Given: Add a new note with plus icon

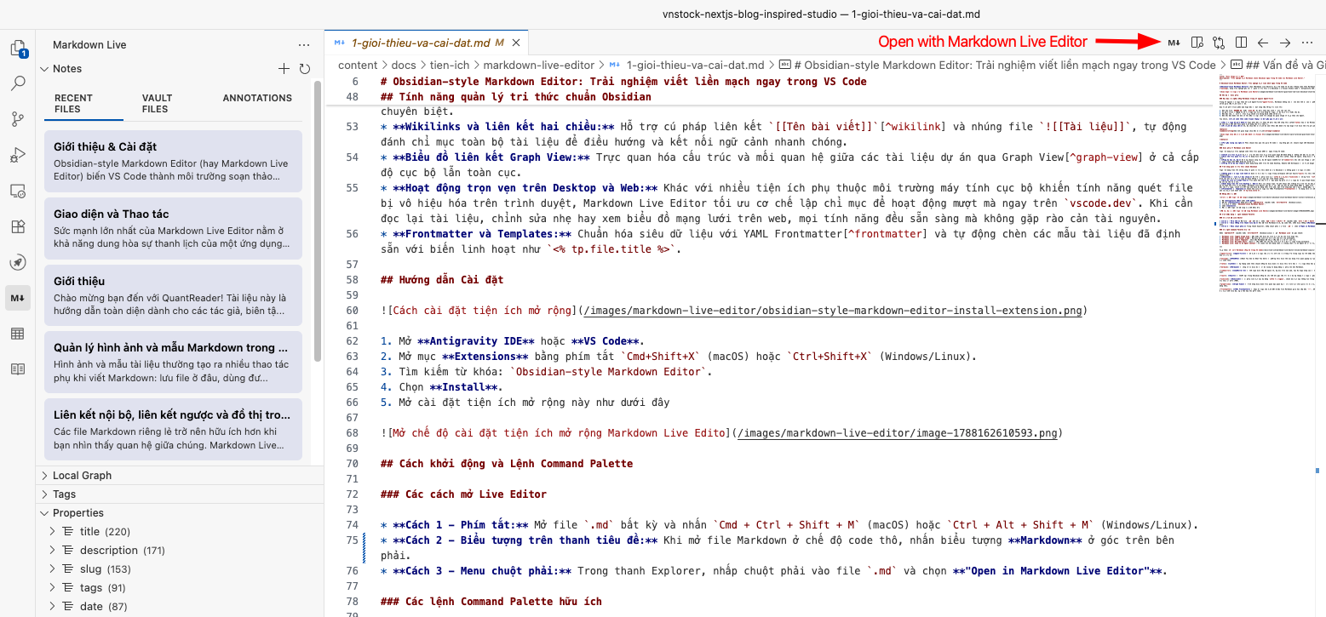Looking at the screenshot, I should point(284,69).
